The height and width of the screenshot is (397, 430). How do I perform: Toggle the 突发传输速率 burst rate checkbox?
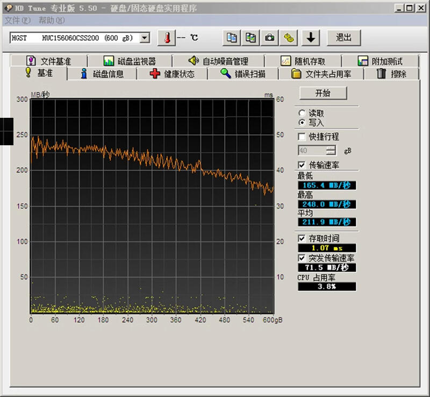(x=302, y=258)
